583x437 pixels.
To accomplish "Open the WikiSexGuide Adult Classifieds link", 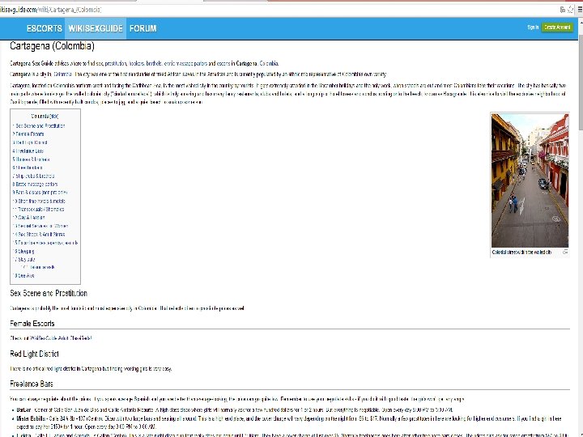I will tap(61, 338).
